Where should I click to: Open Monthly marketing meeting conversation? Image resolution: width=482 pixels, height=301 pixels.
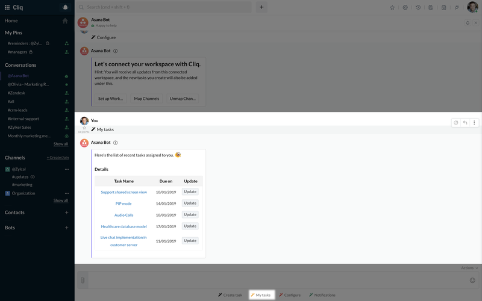pos(29,136)
